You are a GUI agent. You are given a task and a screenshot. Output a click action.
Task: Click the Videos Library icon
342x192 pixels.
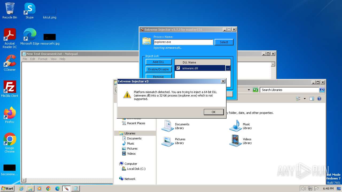click(235, 141)
